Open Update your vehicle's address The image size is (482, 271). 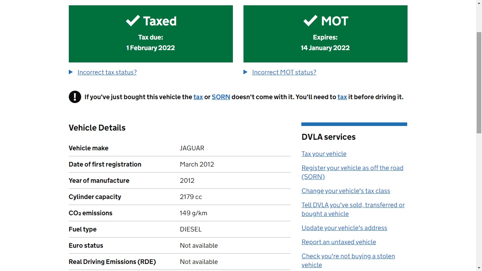[344, 228]
